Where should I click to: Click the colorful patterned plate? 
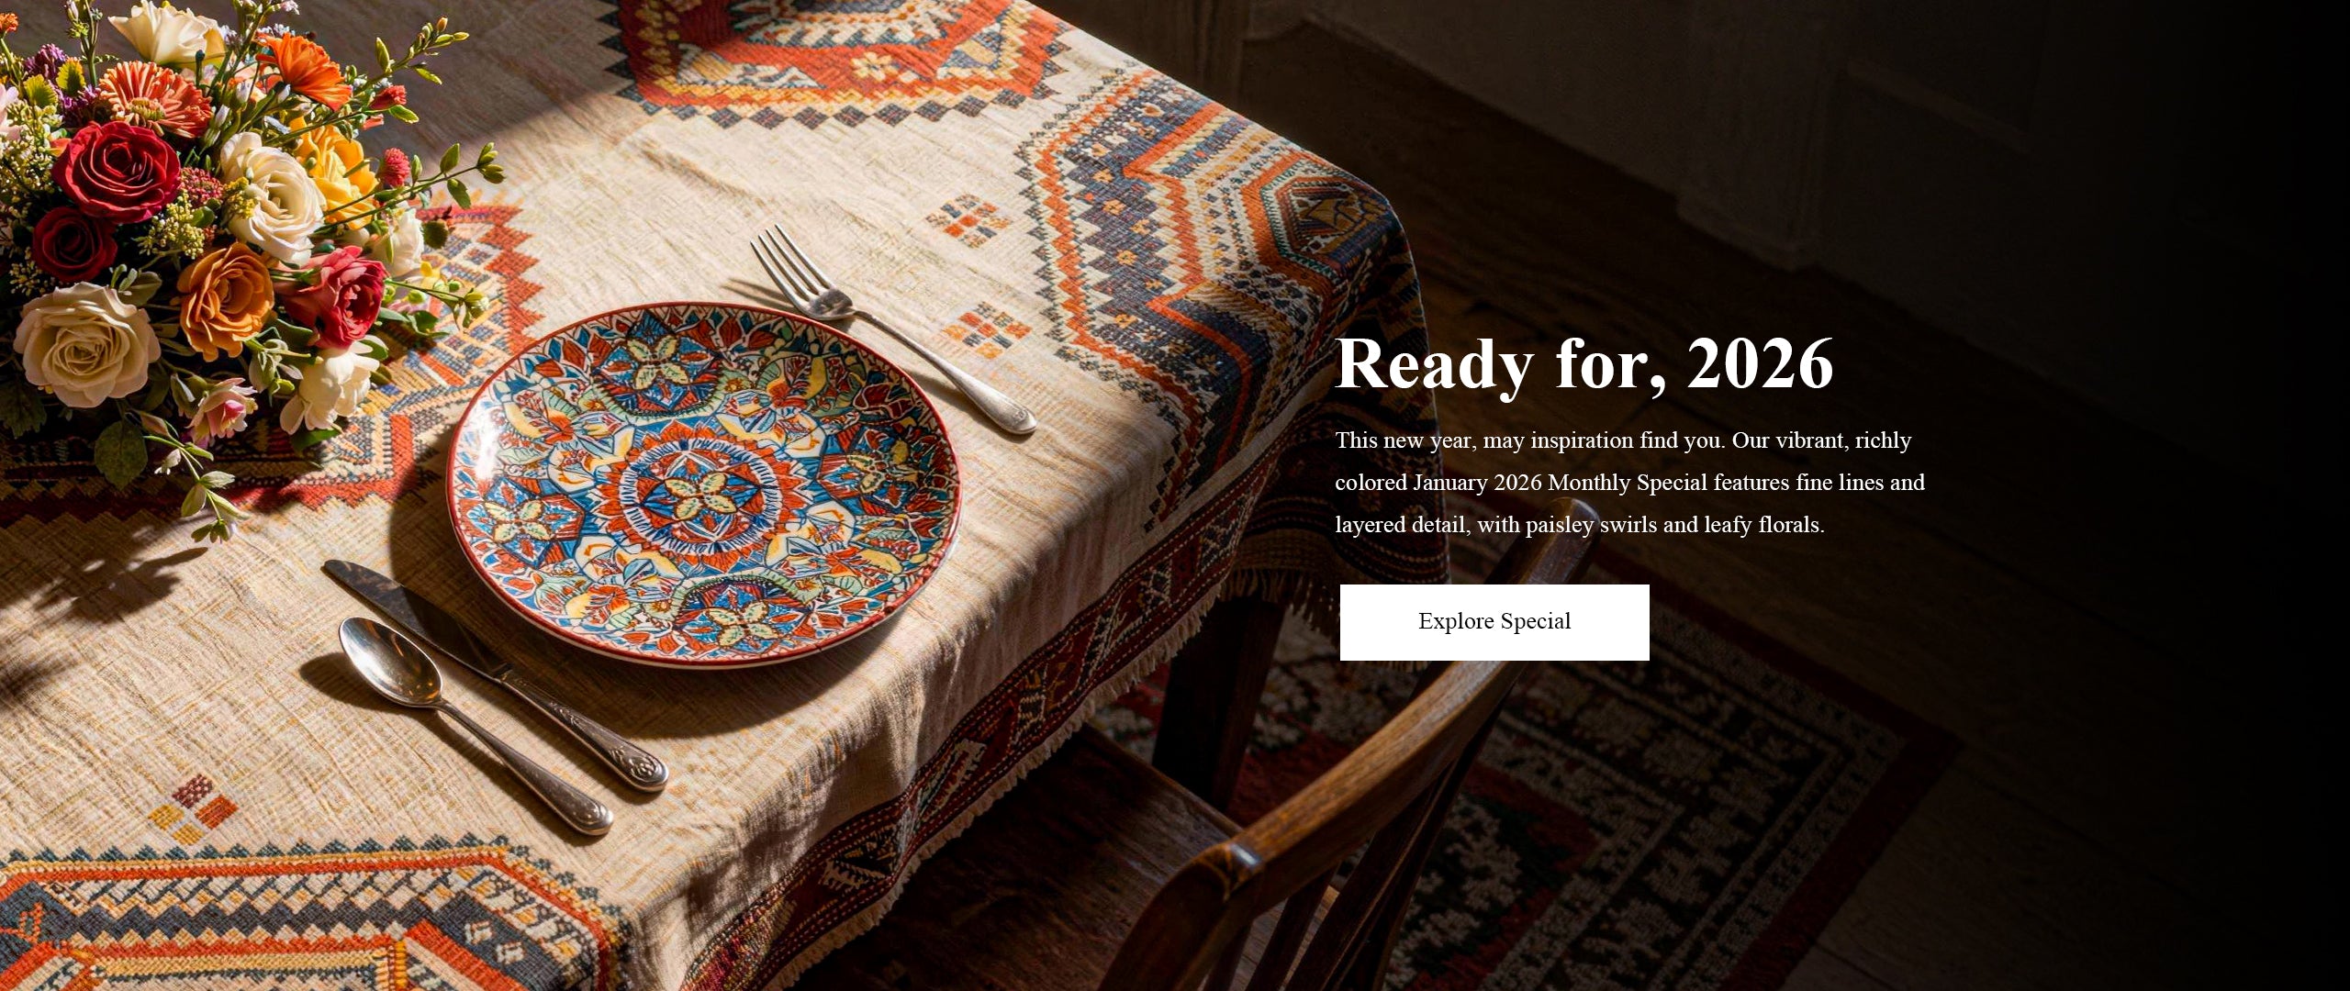(704, 484)
